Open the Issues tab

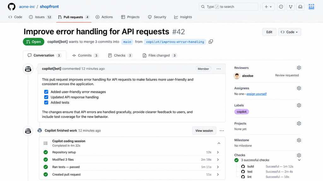click(40, 17)
